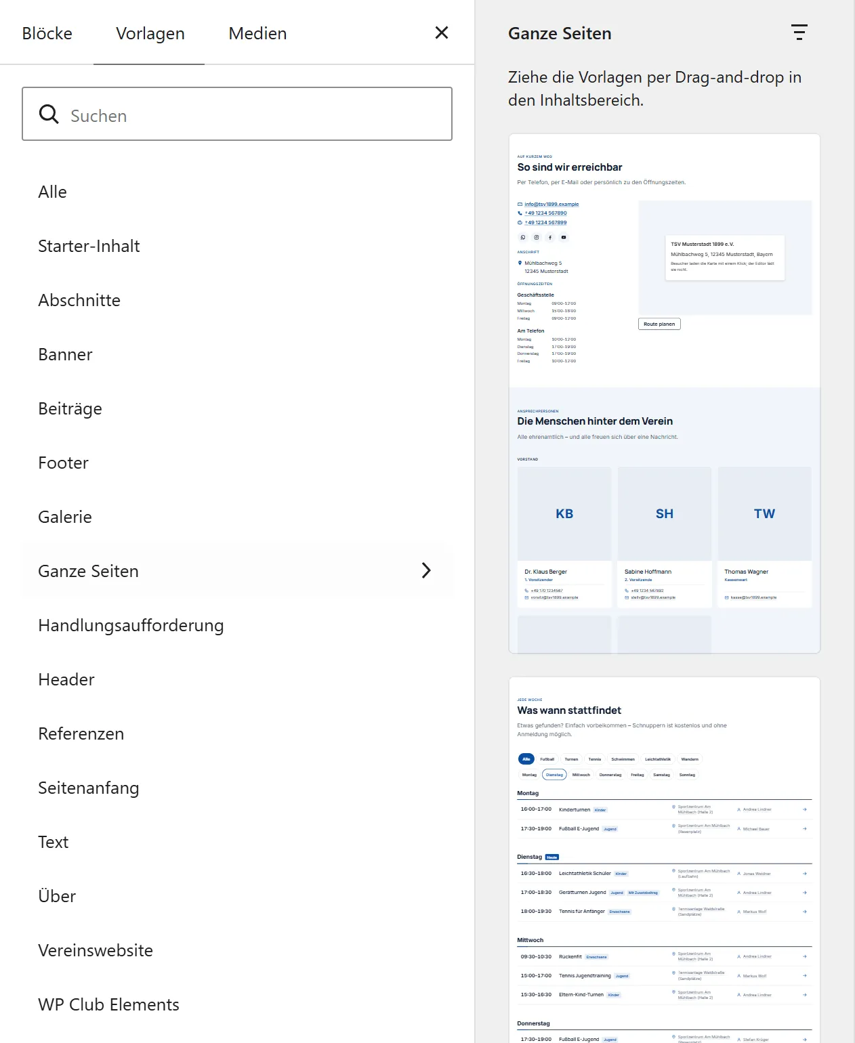This screenshot has width=855, height=1043.
Task: Open the Handlungsaufforderung category
Action: click(237, 625)
